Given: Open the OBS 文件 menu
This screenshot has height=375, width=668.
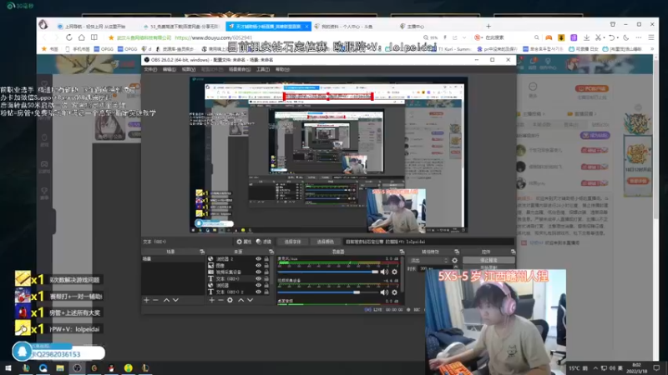Looking at the screenshot, I should click(150, 69).
